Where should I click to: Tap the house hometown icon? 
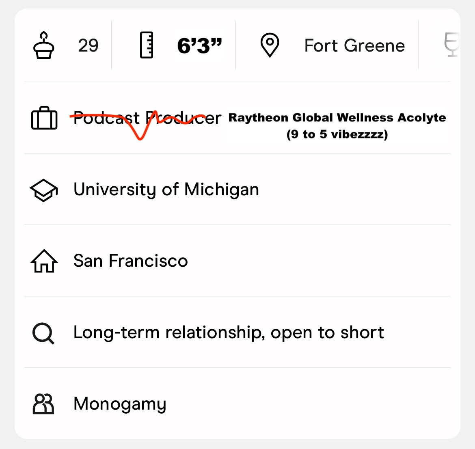[x=44, y=261]
